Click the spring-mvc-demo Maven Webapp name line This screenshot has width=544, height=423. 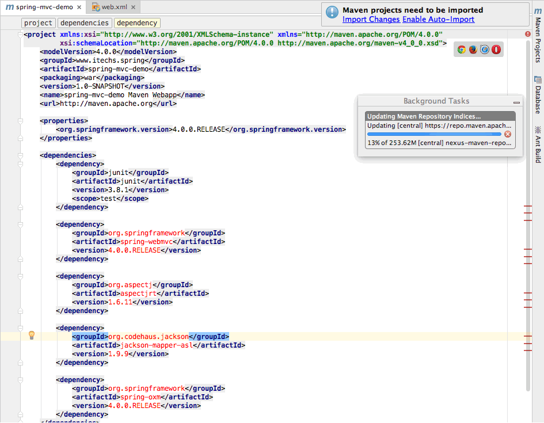coord(123,95)
